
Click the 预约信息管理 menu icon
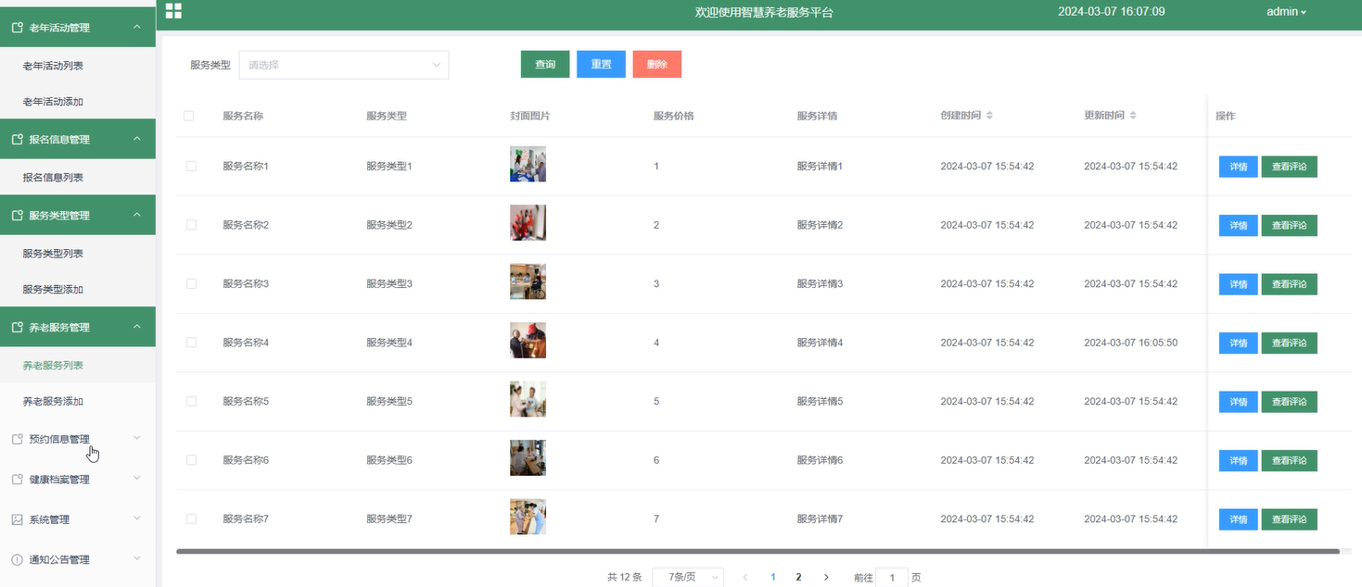pos(17,440)
